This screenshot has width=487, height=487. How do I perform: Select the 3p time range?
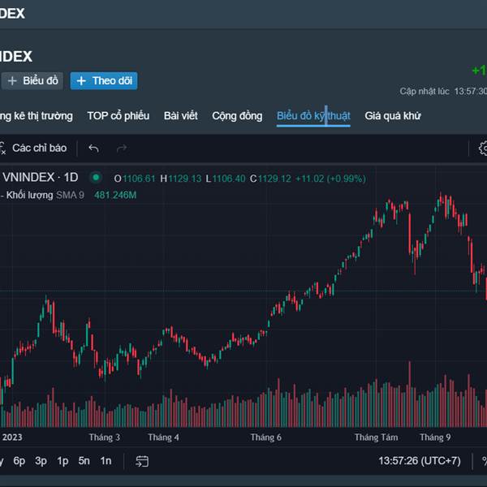[41, 461]
